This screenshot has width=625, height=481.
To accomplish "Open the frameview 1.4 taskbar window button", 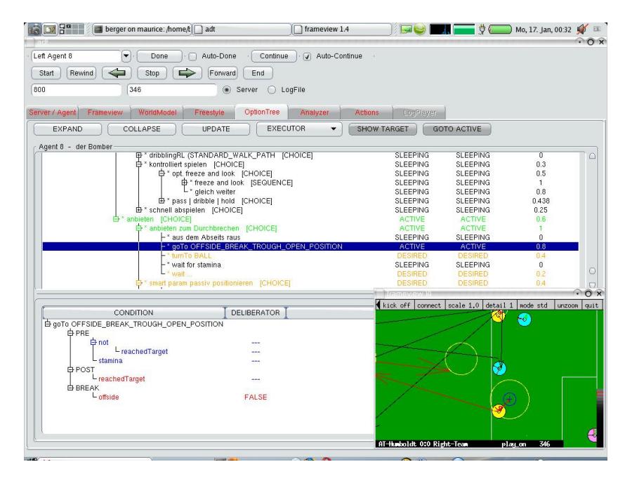I will [x=342, y=29].
